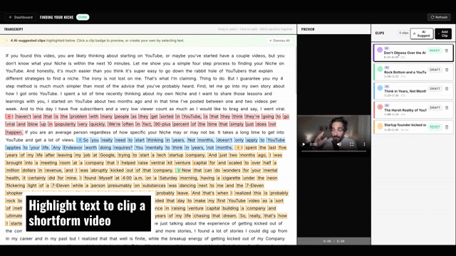456x256 pixels.
Task: Click the blue circle badge on Think in Years clip
Action: pyautogui.click(x=380, y=88)
